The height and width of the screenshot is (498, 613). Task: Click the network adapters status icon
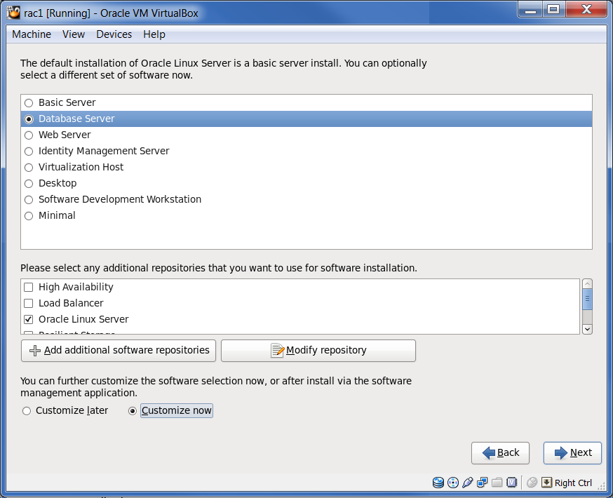482,483
